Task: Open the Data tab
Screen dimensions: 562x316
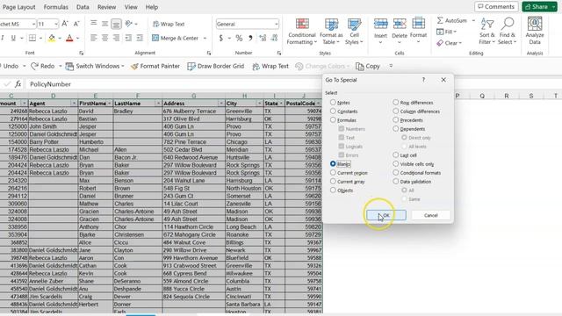Action: pyautogui.click(x=83, y=7)
